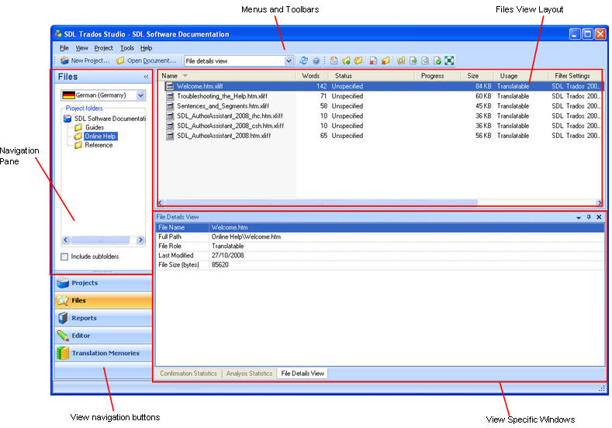This screenshot has width=612, height=428.
Task: Switch to the Translation Memories view
Action: pyautogui.click(x=103, y=353)
